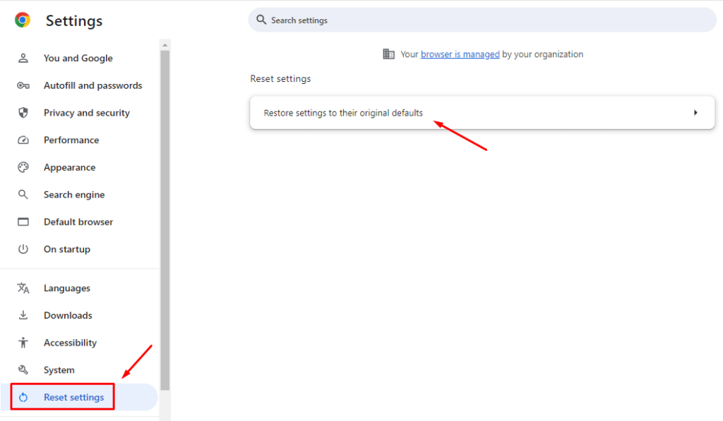
Task: Click the power icon beside On startup
Action: (23, 249)
